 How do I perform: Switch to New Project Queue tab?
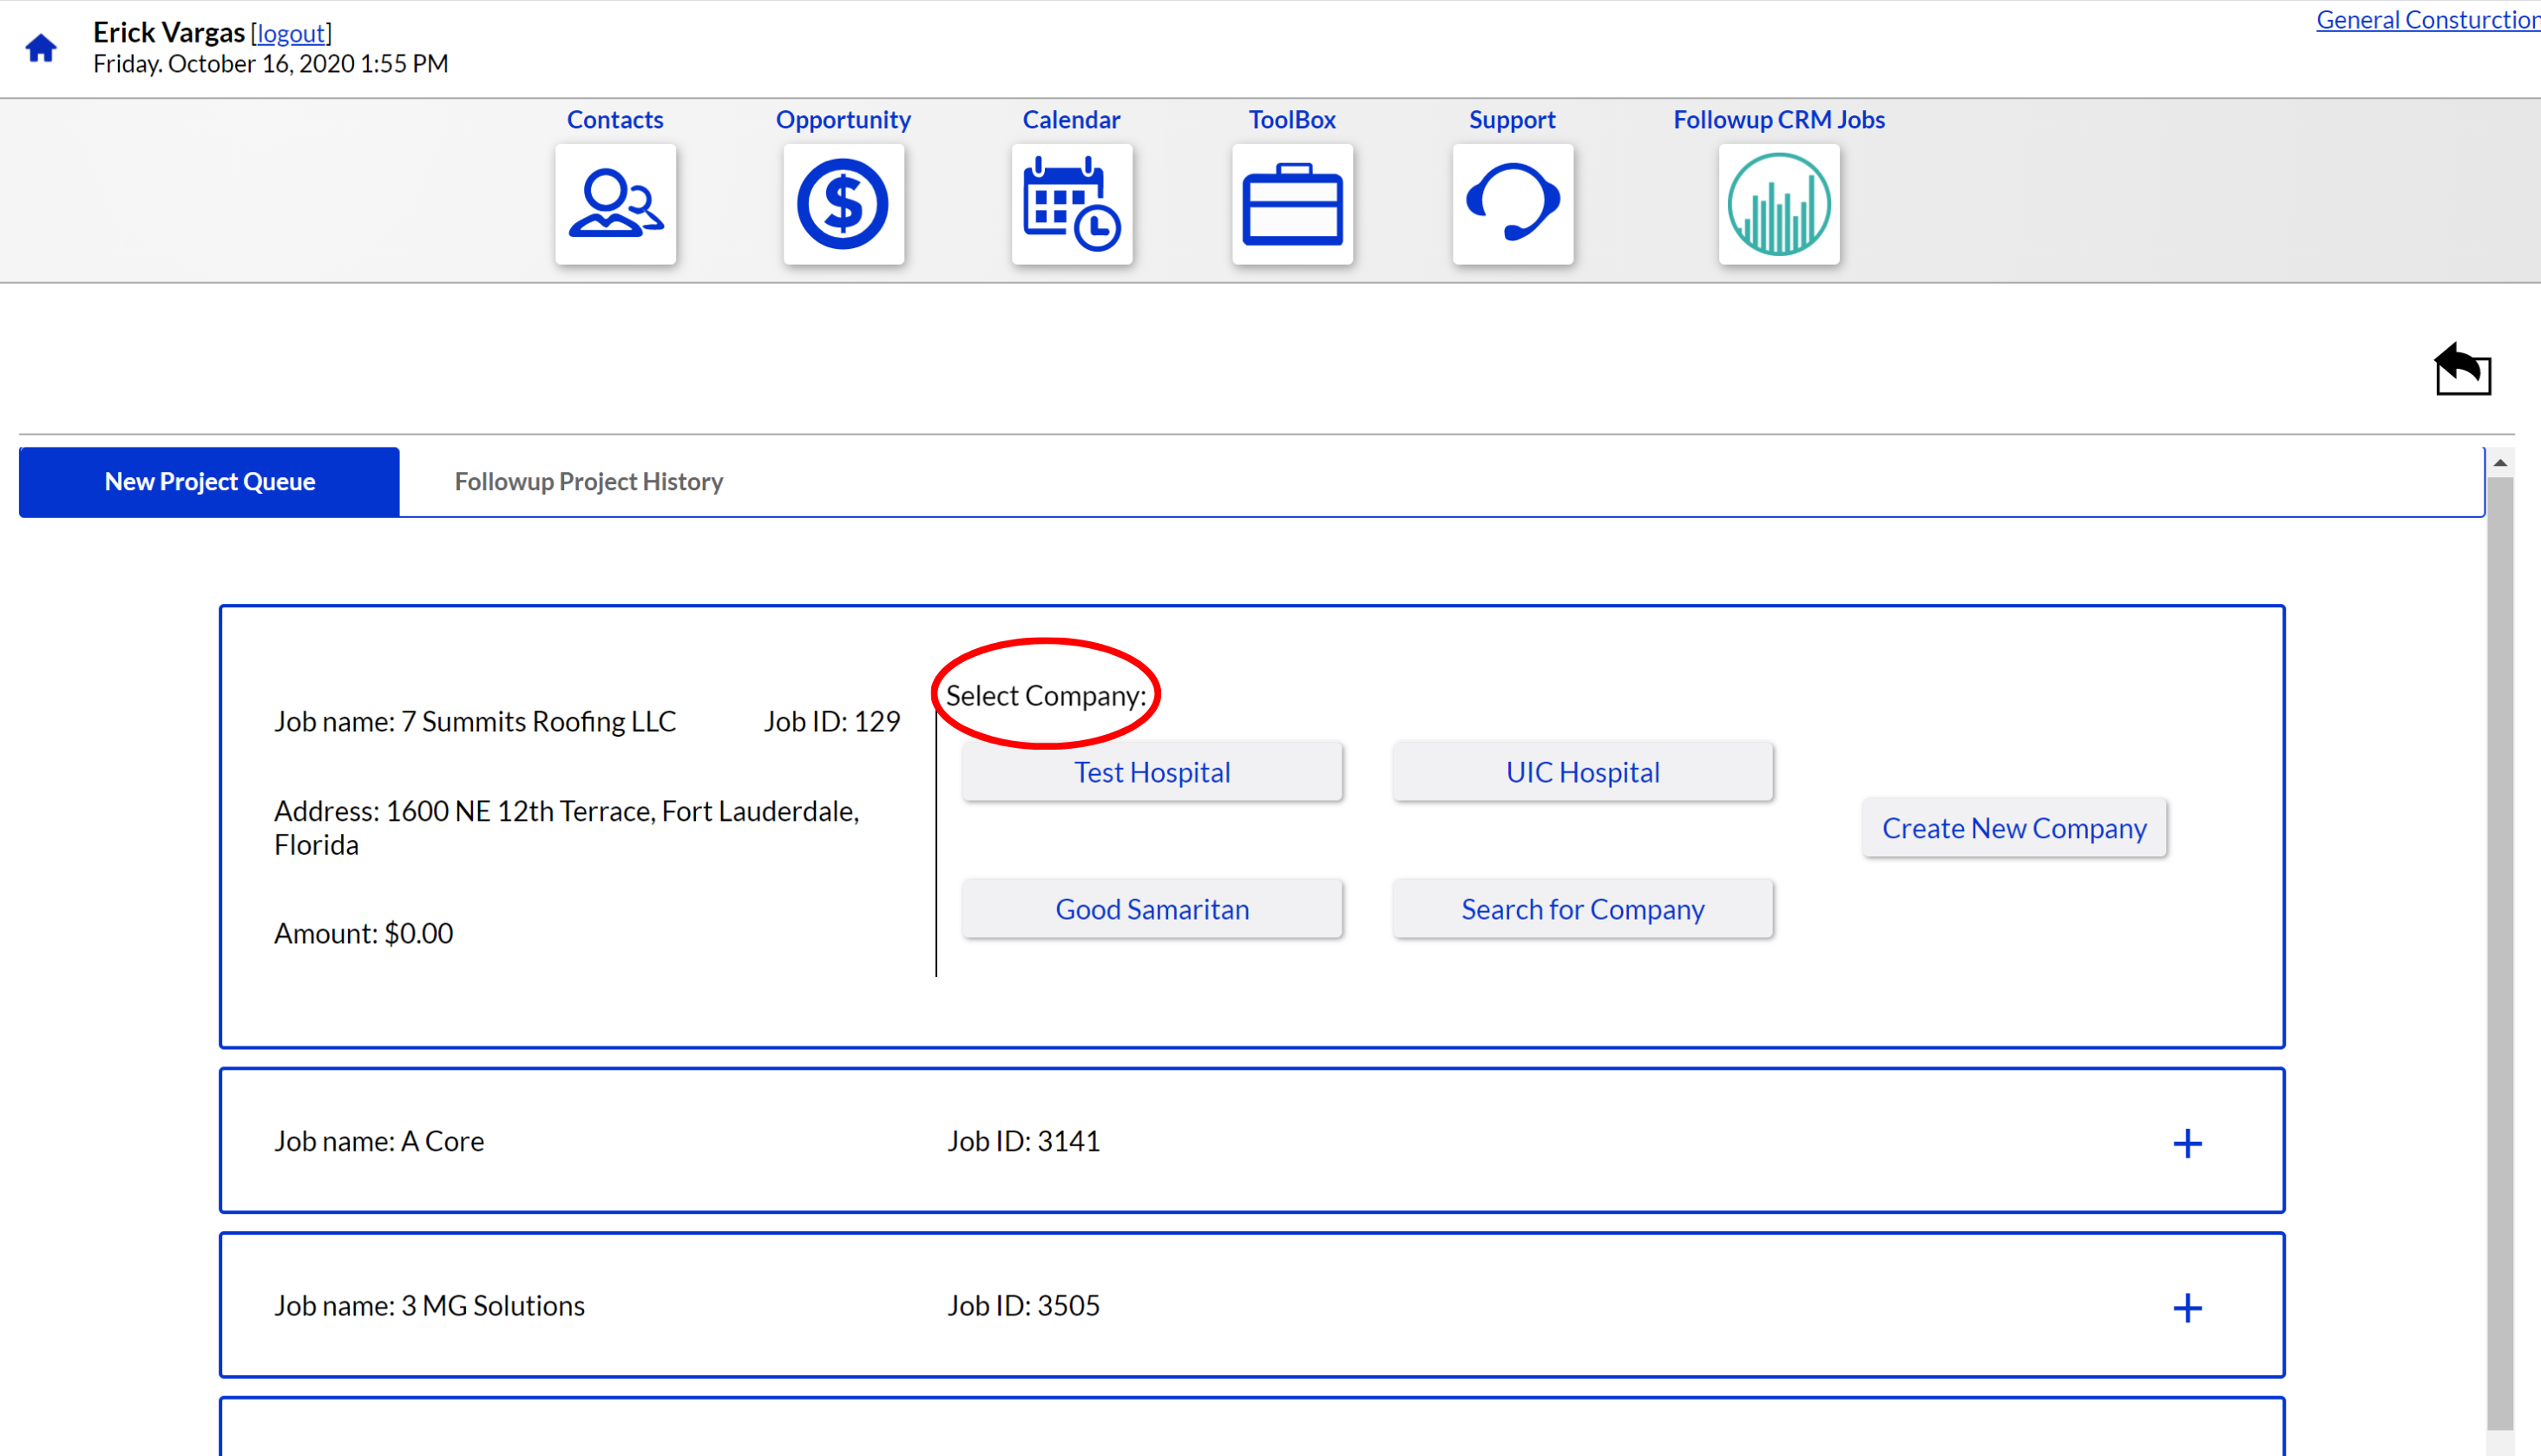pos(209,482)
